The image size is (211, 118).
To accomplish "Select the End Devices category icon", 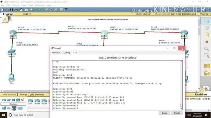I will click(4, 108).
